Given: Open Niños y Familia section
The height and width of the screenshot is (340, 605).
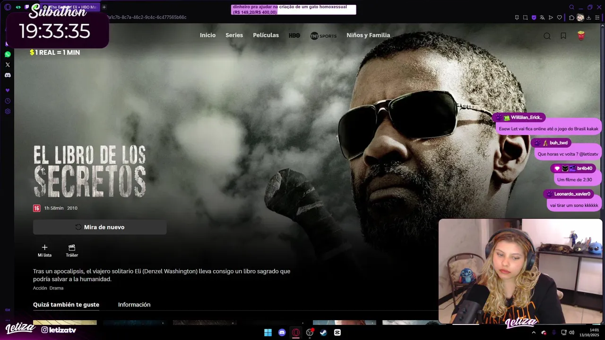Looking at the screenshot, I should tap(368, 35).
